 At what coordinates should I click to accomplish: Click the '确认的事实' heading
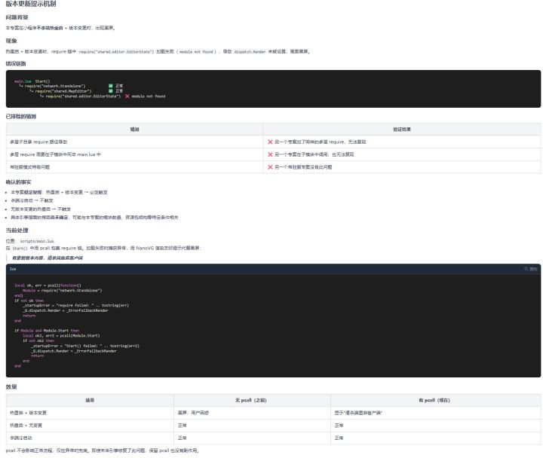click(19, 182)
